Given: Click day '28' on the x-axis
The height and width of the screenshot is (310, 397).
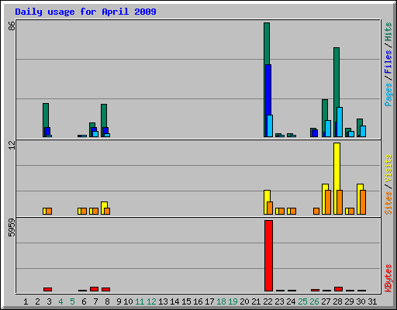Looking at the screenshot, I should (337, 301).
